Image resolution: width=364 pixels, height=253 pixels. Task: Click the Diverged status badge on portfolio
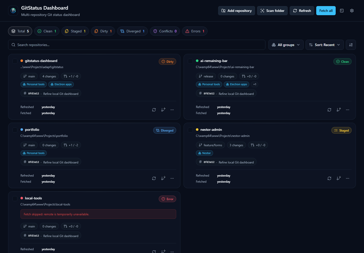(165, 130)
